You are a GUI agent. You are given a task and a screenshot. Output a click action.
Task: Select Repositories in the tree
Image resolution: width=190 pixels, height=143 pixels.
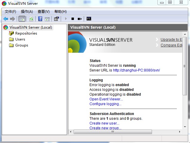tap(26, 33)
